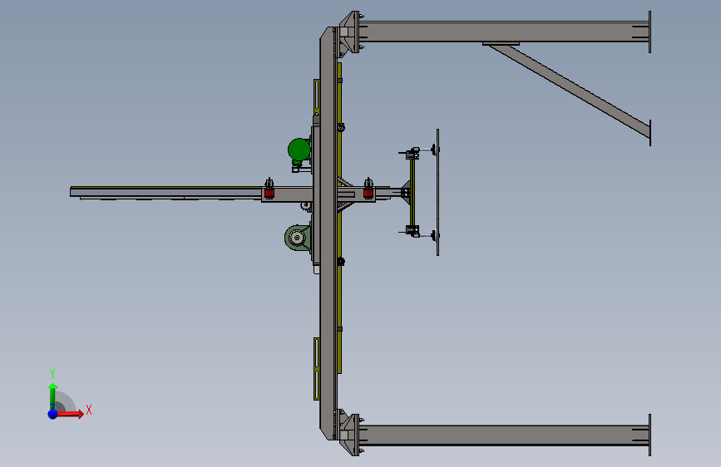This screenshot has width=721, height=467.
Task: Select the left red block on the arm
Action: (x=269, y=194)
